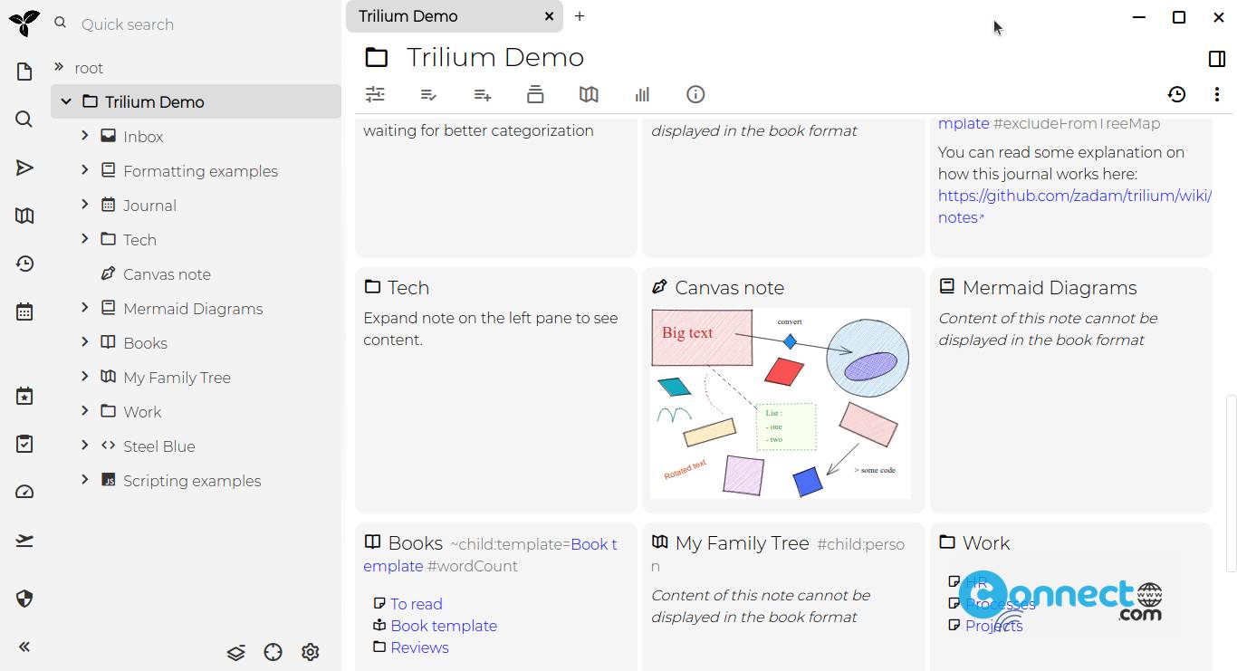Click the Trilium Demo note title field

tap(495, 58)
